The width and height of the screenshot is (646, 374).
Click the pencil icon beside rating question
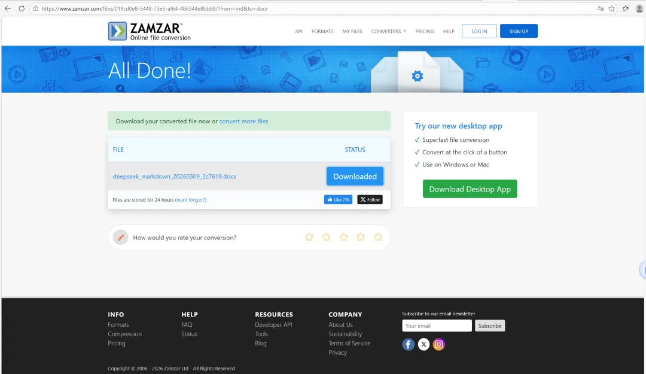(x=121, y=237)
